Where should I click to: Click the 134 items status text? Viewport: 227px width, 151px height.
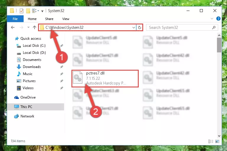click(x=18, y=141)
